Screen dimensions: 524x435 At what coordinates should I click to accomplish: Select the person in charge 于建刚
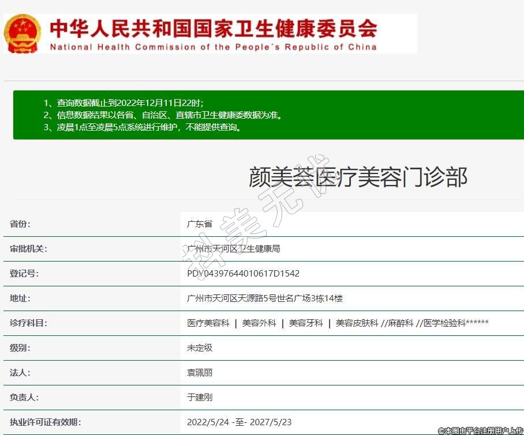click(200, 398)
